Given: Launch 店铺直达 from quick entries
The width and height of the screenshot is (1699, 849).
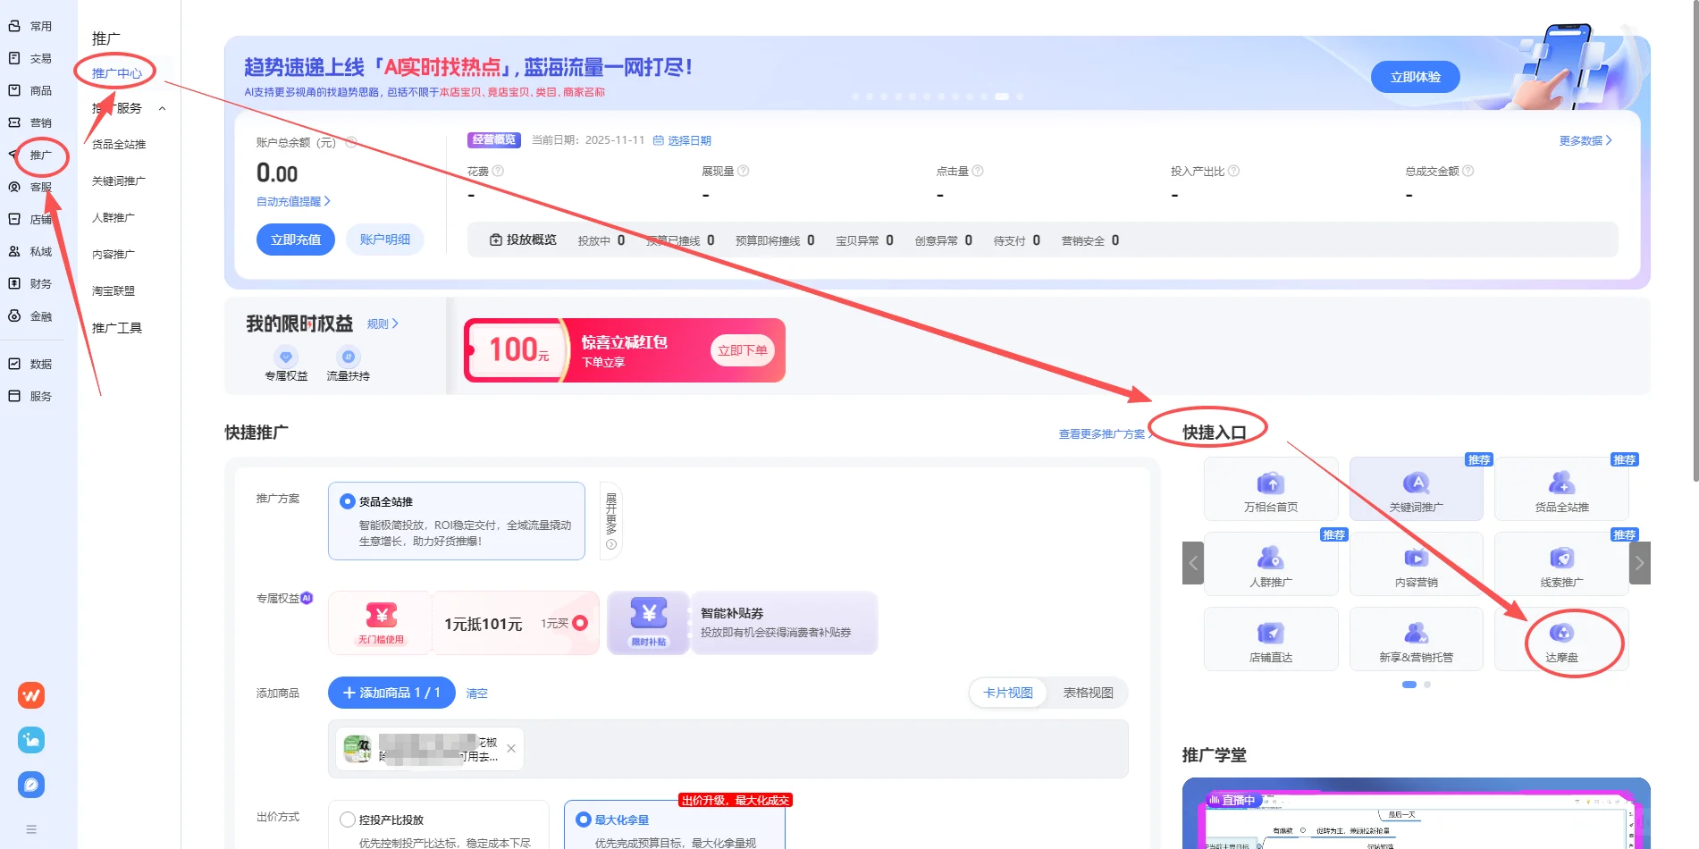Looking at the screenshot, I should [1270, 638].
